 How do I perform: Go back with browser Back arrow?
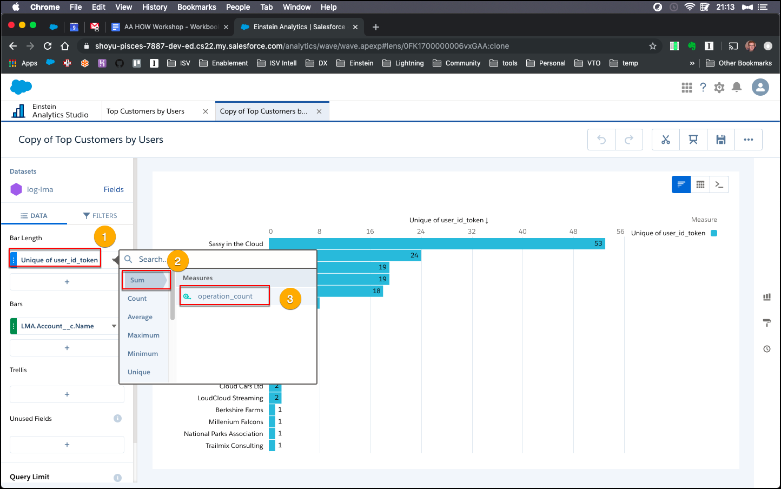14,46
